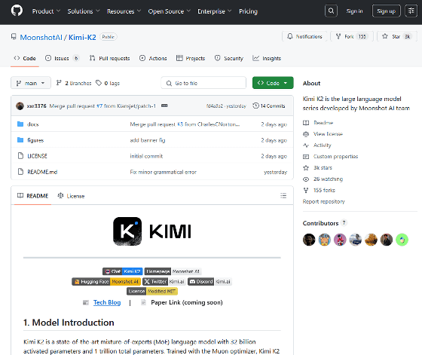This screenshot has width=422, height=355.
Task: Expand the Product menu
Action: [46, 11]
